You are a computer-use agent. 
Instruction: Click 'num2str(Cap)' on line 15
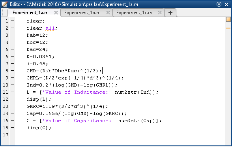click(x=137, y=121)
